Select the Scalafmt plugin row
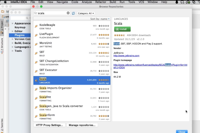Screen dimensions: 200x133 (x=72, y=99)
